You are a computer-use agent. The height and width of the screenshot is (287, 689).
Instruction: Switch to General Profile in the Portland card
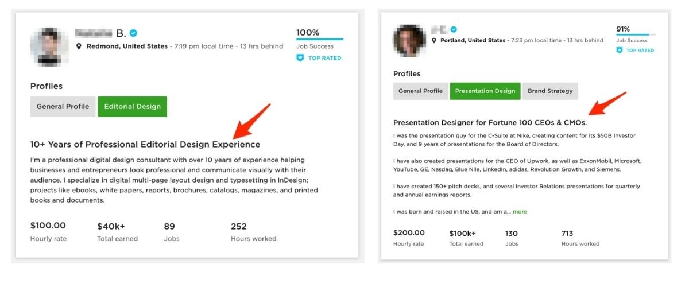[420, 91]
